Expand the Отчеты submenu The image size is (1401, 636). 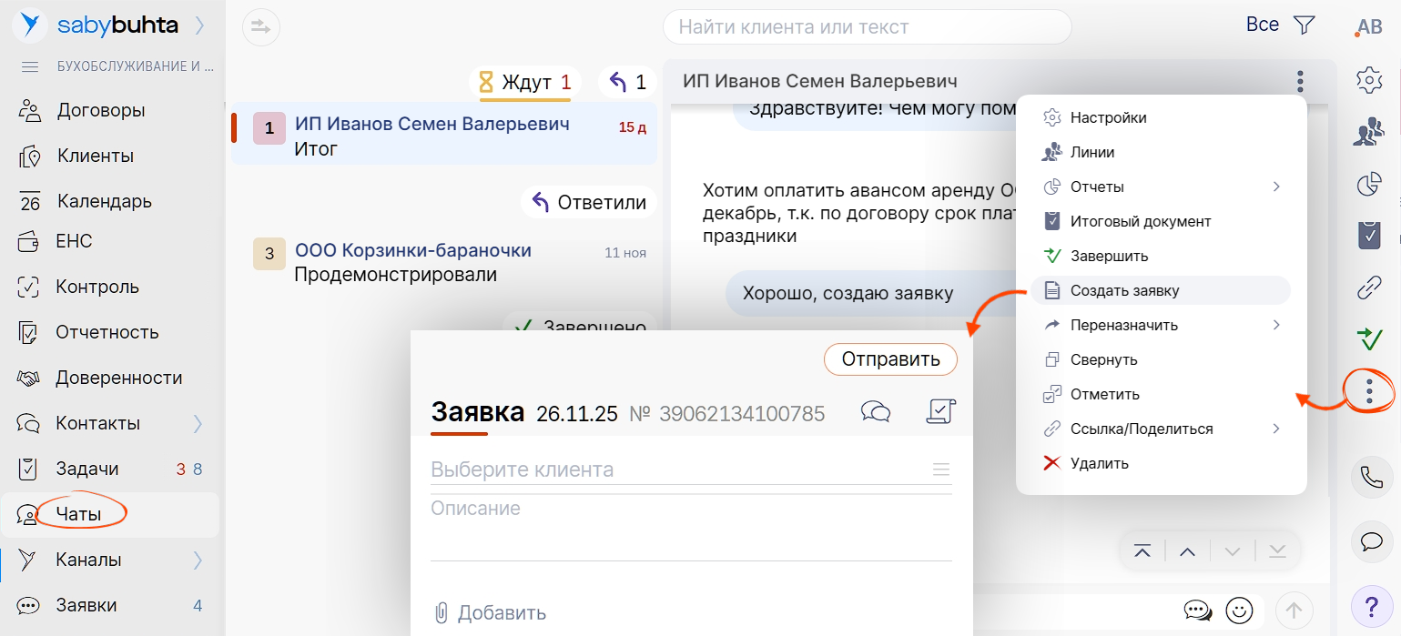click(x=1275, y=187)
